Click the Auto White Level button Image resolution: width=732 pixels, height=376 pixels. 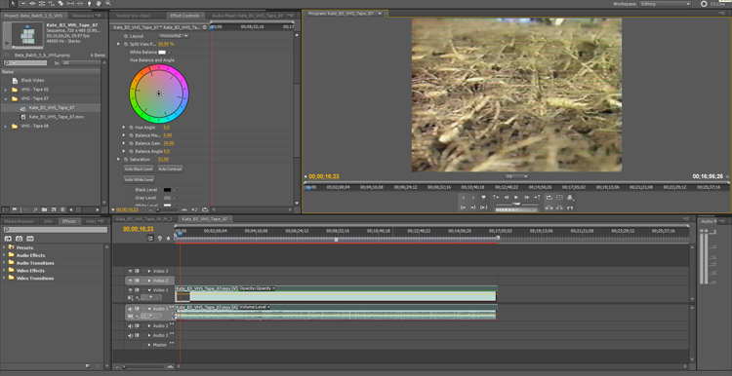pyautogui.click(x=140, y=179)
